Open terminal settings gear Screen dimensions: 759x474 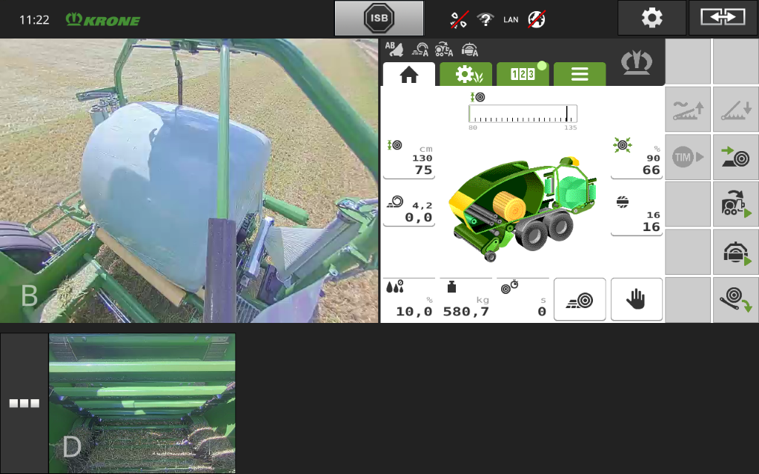pyautogui.click(x=652, y=18)
